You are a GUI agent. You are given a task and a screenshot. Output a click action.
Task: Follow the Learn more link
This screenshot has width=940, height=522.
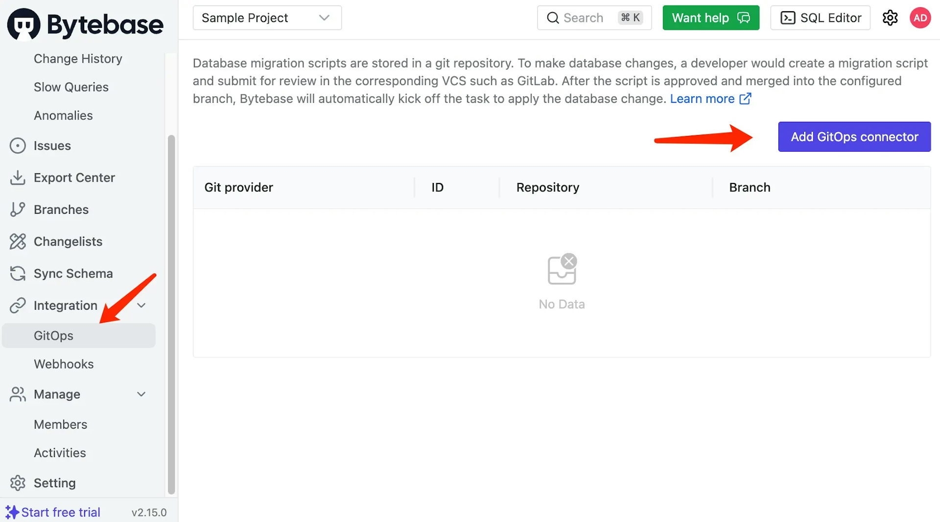tap(702, 99)
